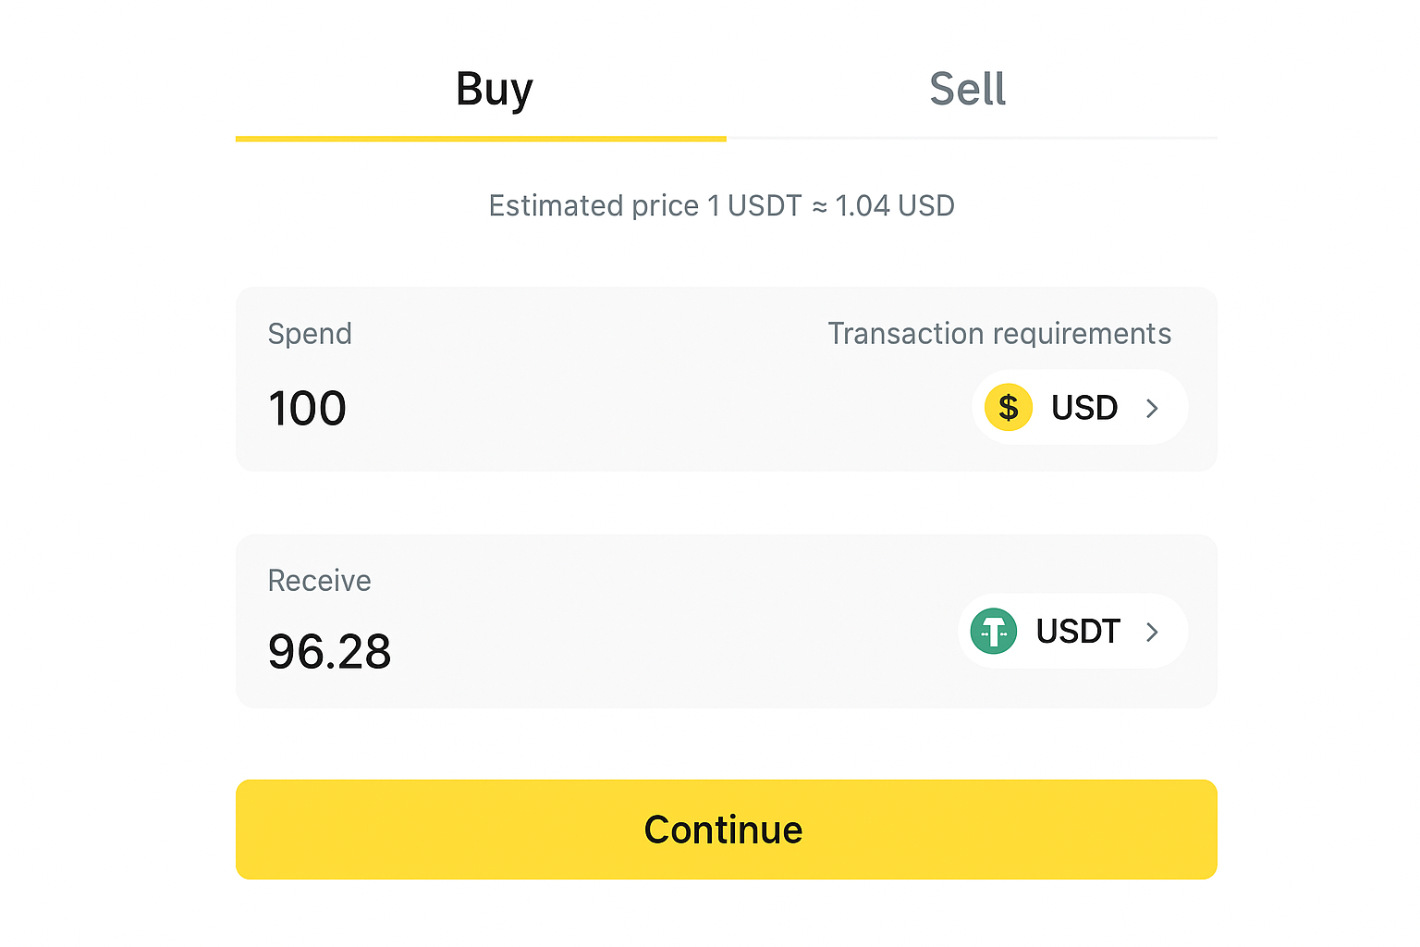Click the USDT label next to the token icon
The image size is (1420, 947).
click(1078, 631)
